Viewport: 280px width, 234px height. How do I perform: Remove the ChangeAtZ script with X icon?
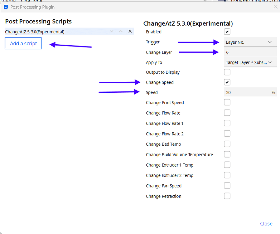pyautogui.click(x=130, y=31)
